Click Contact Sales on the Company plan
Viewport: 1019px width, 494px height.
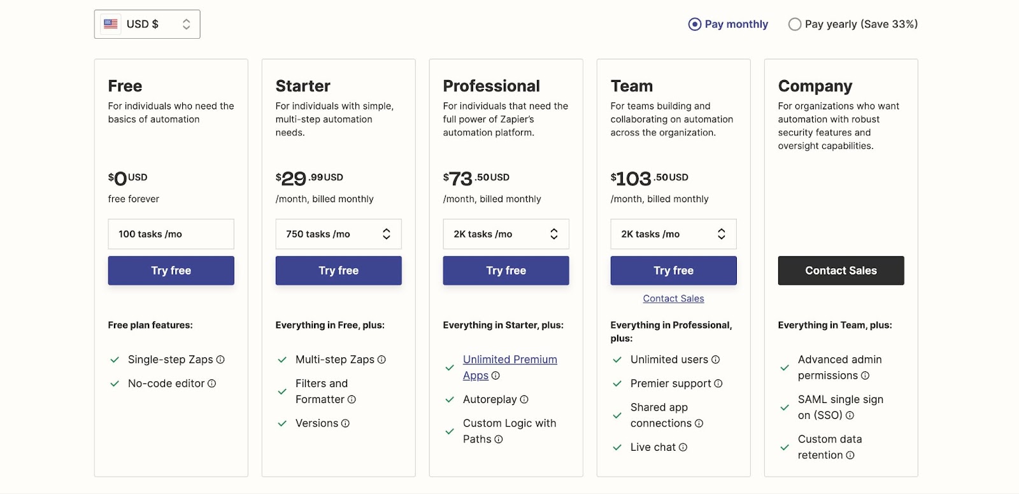click(839, 270)
